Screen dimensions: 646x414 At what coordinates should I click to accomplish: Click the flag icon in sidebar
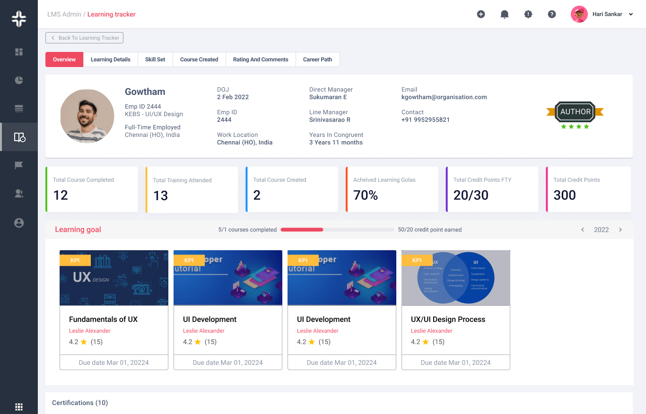click(19, 165)
